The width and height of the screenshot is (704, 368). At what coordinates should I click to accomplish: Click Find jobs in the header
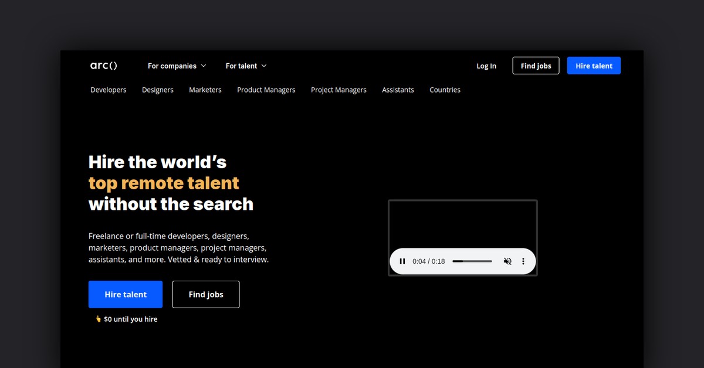[536, 66]
